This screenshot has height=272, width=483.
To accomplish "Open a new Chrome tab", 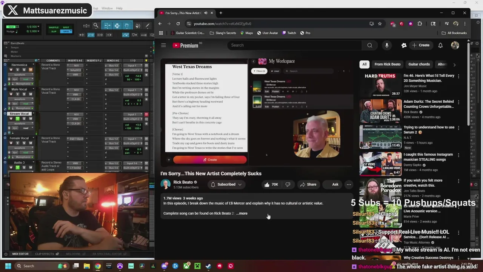I will point(221,13).
